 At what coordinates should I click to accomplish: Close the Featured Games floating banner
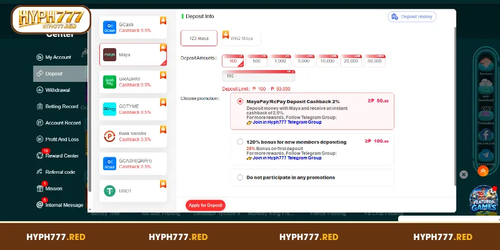(464, 174)
